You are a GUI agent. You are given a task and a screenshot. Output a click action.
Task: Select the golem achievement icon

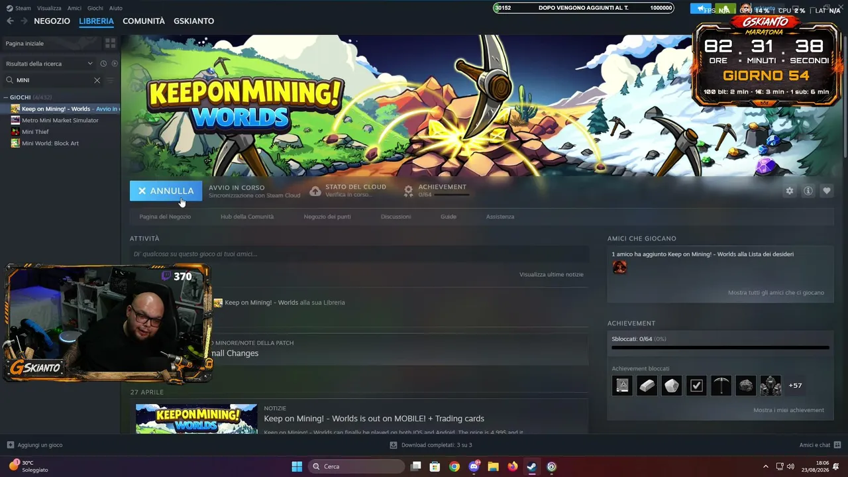tap(770, 386)
